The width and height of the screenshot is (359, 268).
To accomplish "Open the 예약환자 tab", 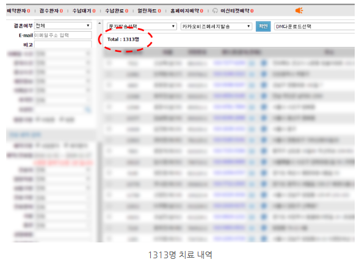I will click(18, 11).
